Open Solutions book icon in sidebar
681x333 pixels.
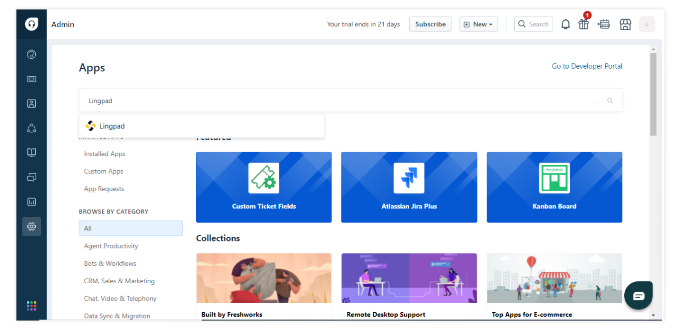[31, 152]
